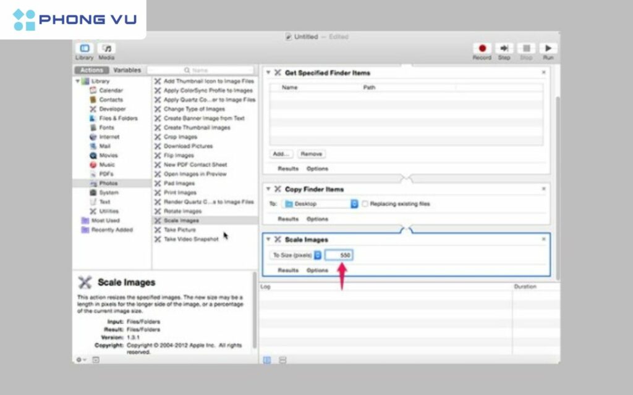This screenshot has width=633, height=395.
Task: Click the Record button
Action: tap(482, 48)
